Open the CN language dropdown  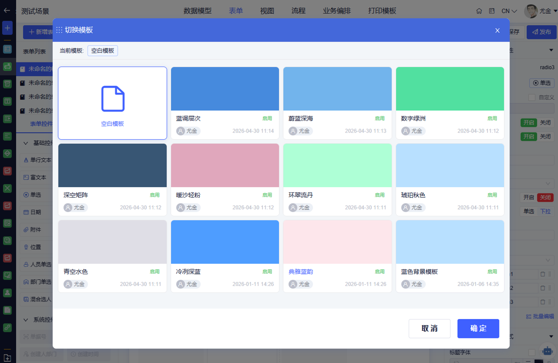pyautogui.click(x=509, y=11)
